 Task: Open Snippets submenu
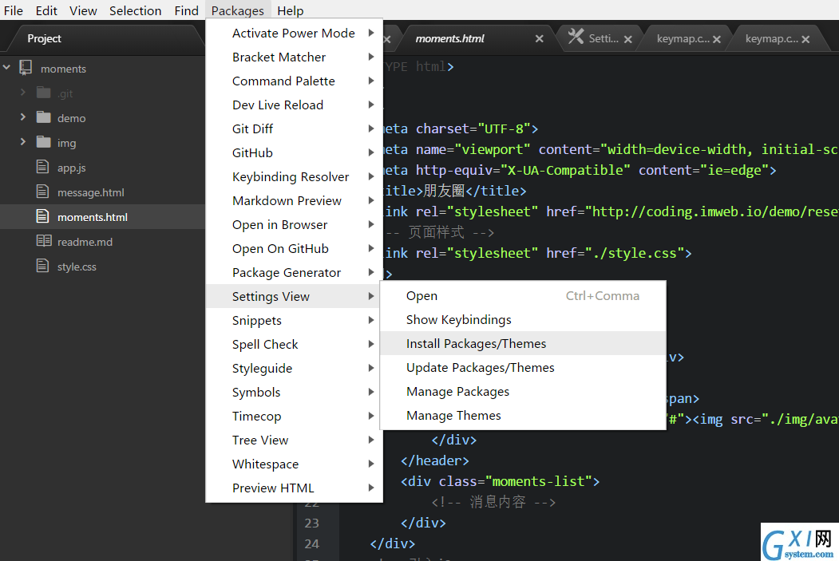[294, 320]
